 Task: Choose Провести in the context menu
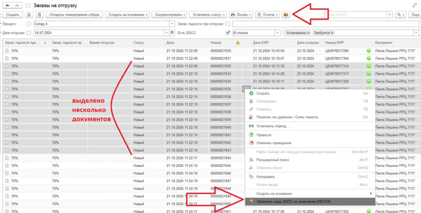click(x=263, y=135)
